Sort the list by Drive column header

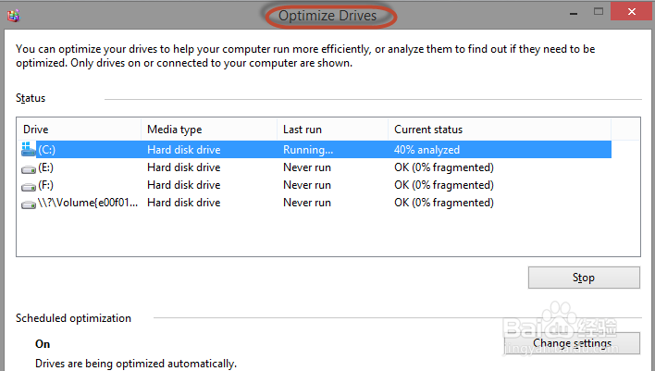(79, 130)
